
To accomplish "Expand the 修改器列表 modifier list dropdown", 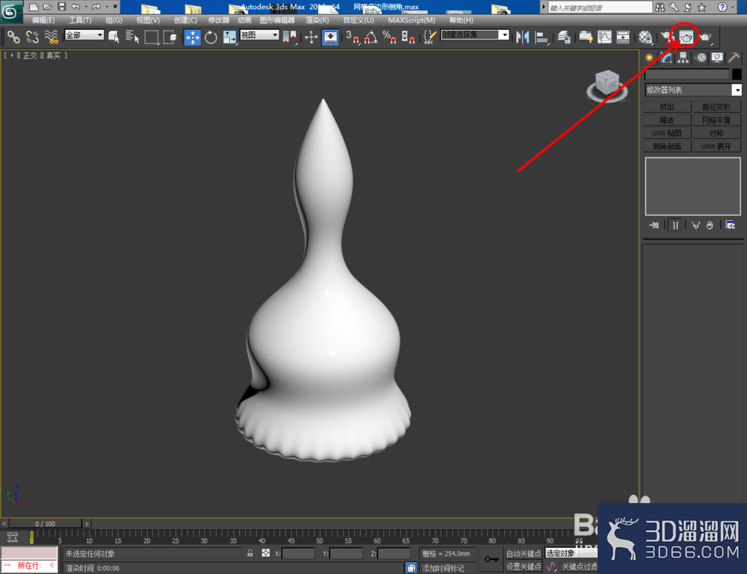I will click(693, 90).
